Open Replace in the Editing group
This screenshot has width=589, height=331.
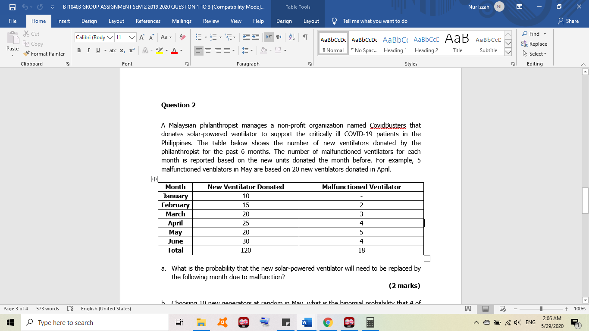(x=534, y=44)
